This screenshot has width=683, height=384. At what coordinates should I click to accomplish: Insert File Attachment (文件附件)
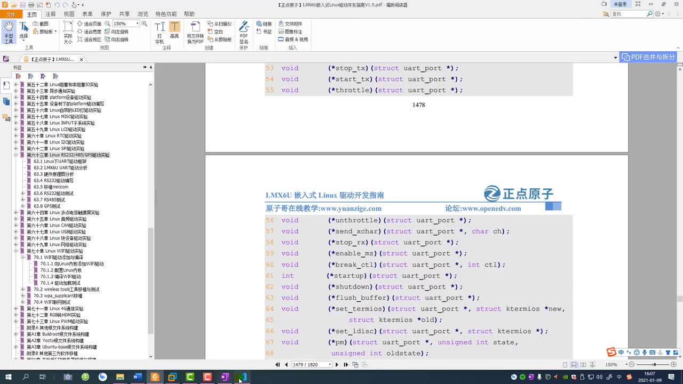tap(290, 24)
